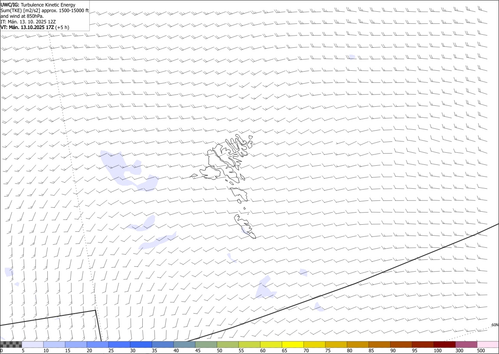The width and height of the screenshot is (499, 354).
Task: Click the 15-20 blue legend swatch
Action: tap(76, 344)
